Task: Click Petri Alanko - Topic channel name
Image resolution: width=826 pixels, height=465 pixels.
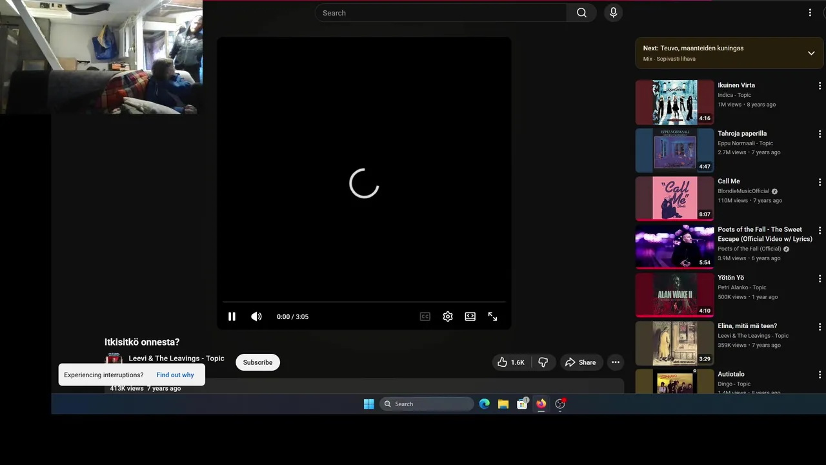Action: (x=742, y=287)
